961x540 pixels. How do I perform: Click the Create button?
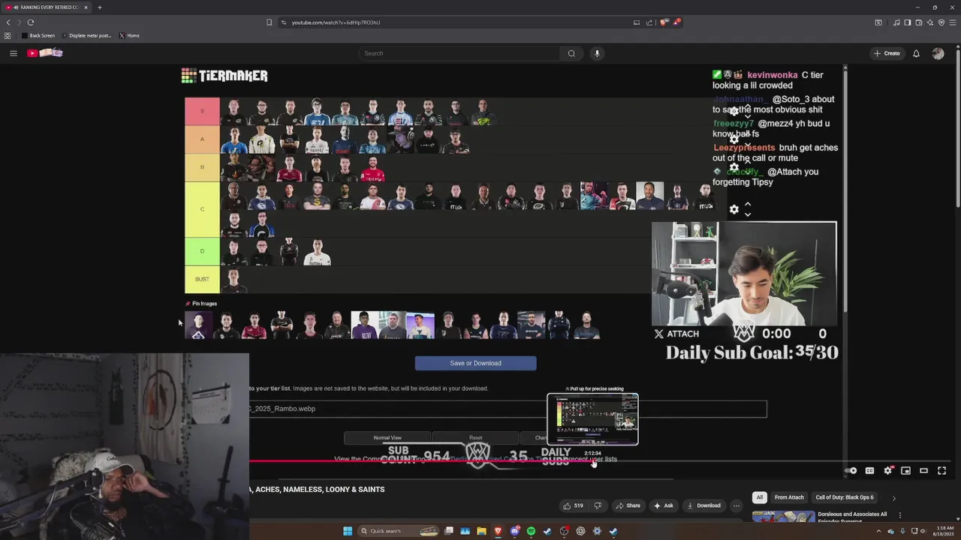pyautogui.click(x=887, y=53)
